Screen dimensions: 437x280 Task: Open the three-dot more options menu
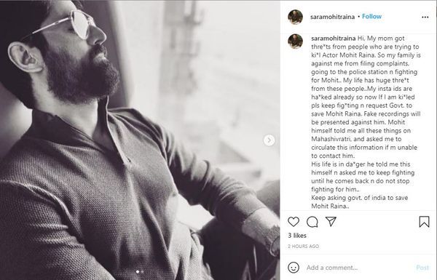[x=425, y=17]
